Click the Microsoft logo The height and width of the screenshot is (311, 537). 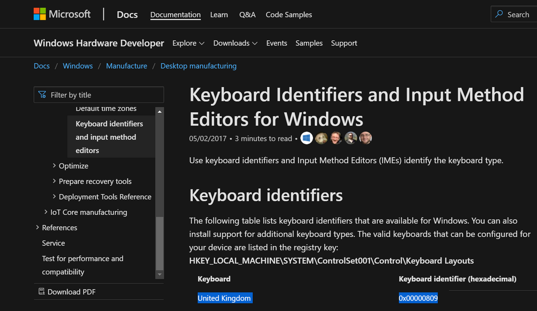point(40,14)
